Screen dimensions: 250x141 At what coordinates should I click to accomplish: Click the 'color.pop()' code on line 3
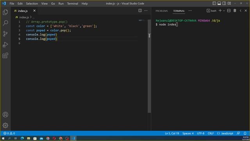[61, 31]
